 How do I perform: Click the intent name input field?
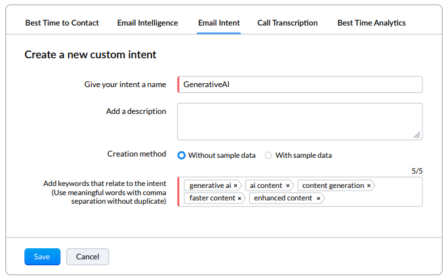[x=300, y=84]
